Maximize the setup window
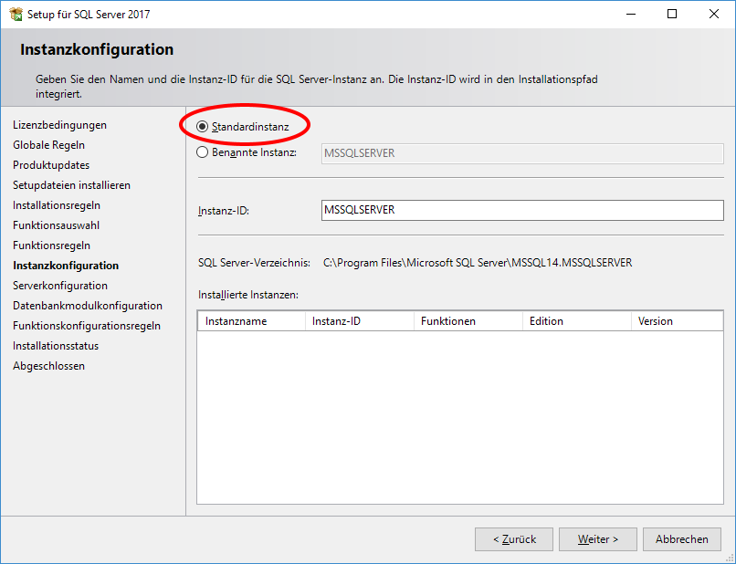 tap(672, 14)
